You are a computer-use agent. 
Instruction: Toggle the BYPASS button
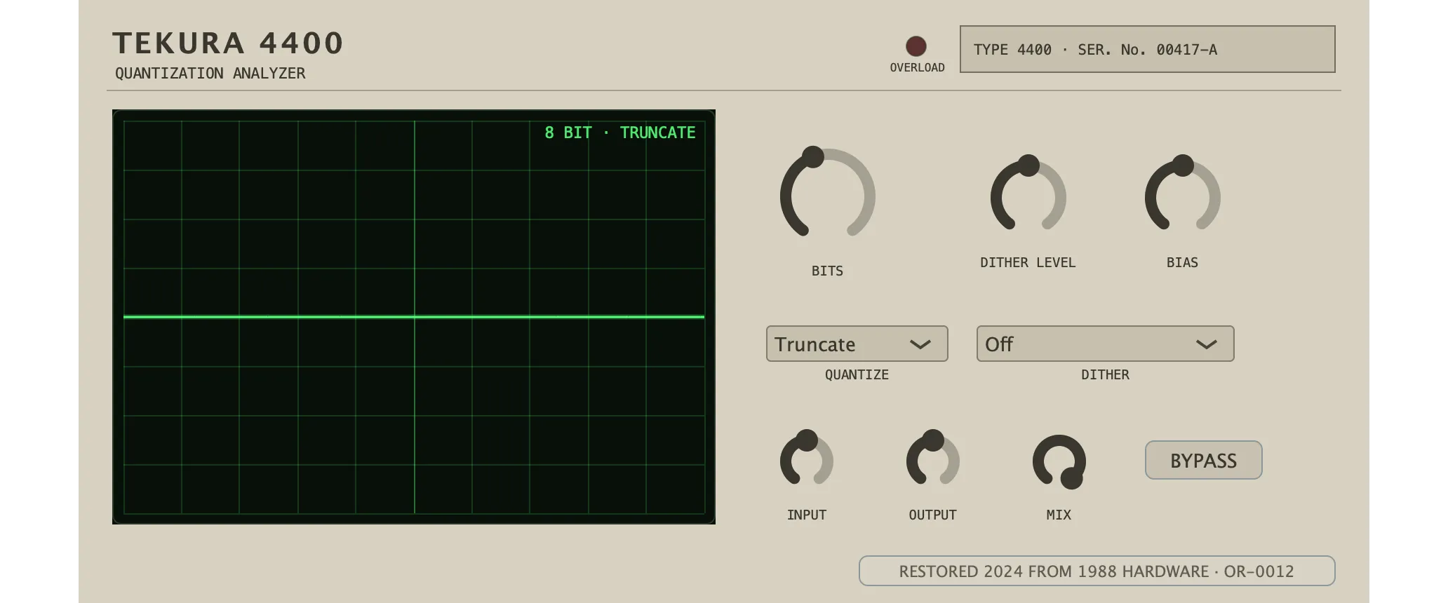point(1203,460)
